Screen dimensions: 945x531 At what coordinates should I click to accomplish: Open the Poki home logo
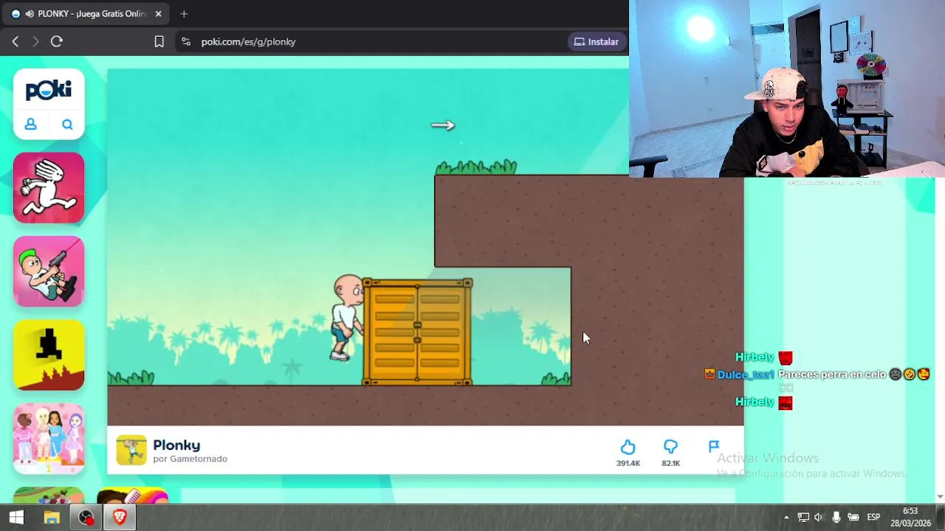point(49,90)
